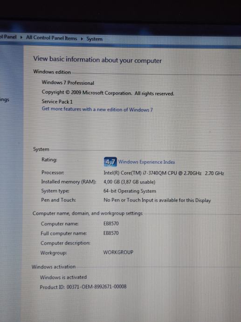Click 'View basic information about your computer' heading
The height and width of the screenshot is (322, 241).
(x=97, y=60)
